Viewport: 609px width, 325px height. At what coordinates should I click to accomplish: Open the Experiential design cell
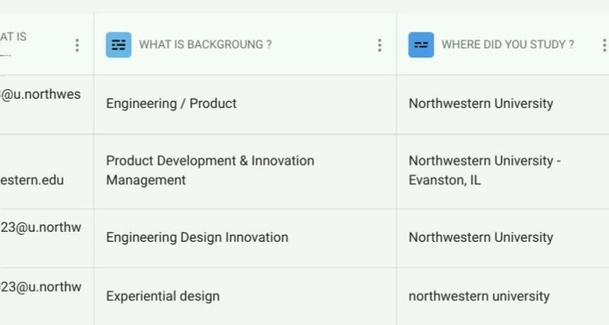(x=245, y=297)
